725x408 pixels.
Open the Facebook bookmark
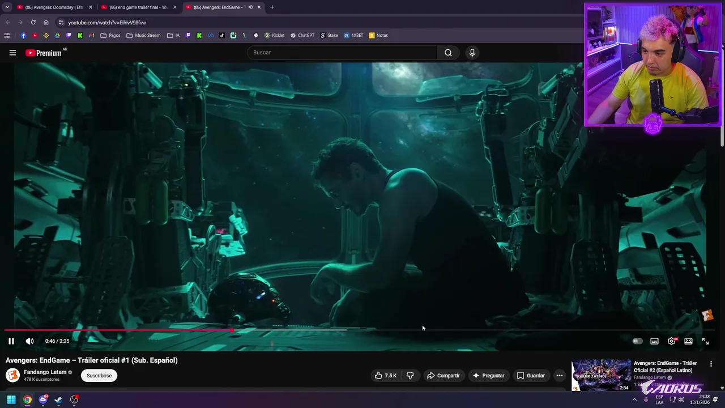tap(23, 35)
